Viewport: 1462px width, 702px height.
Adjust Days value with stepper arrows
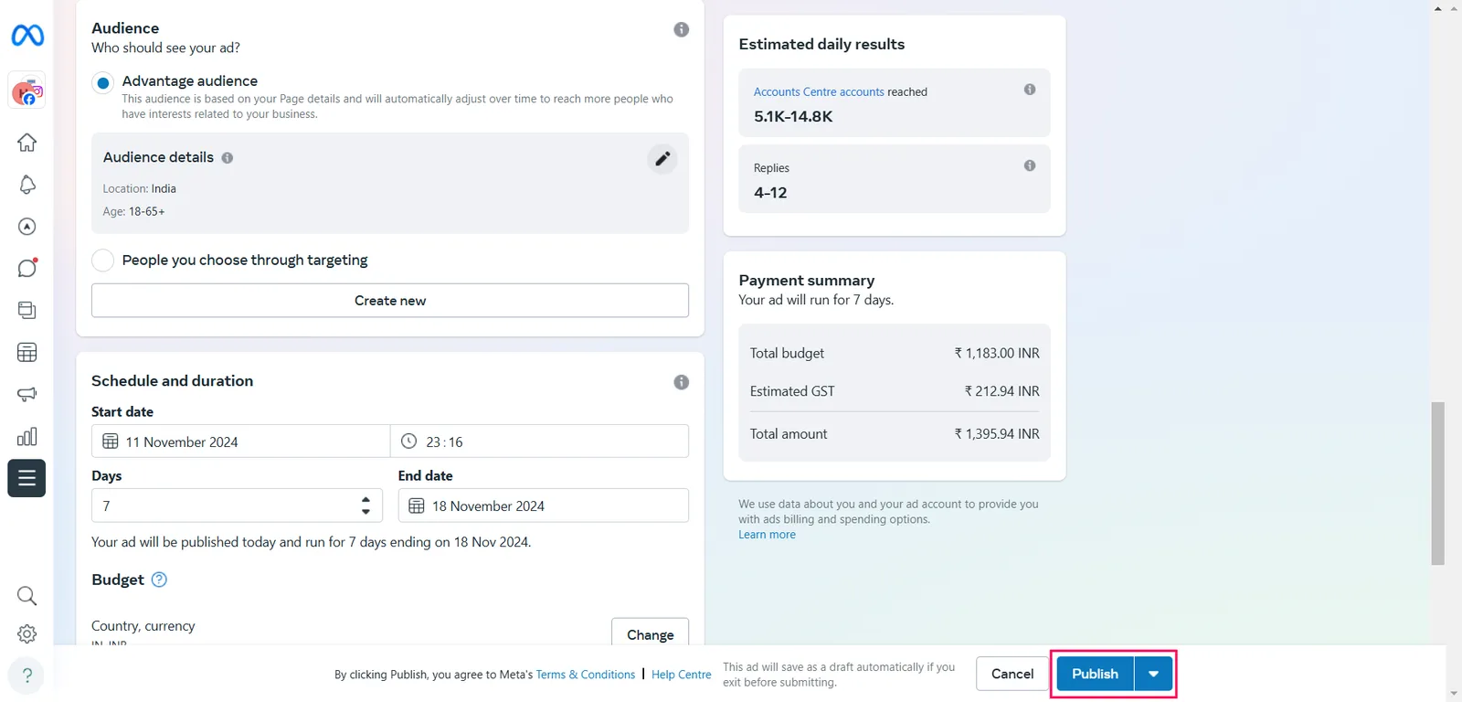tap(365, 505)
